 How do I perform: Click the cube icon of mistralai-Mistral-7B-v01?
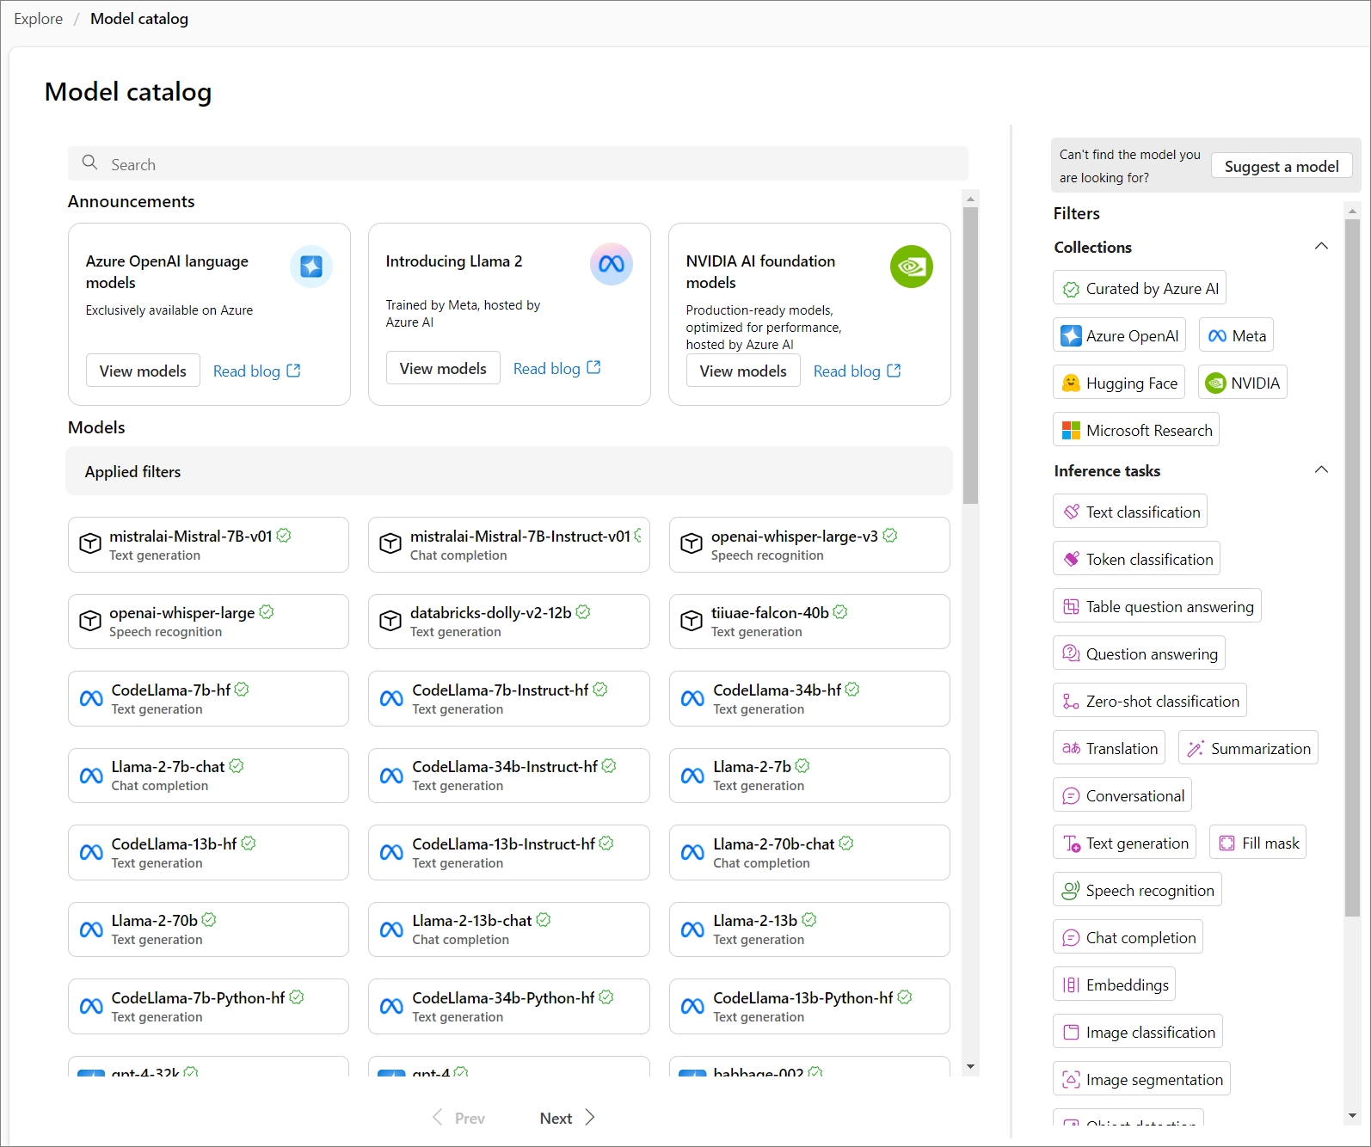point(90,543)
